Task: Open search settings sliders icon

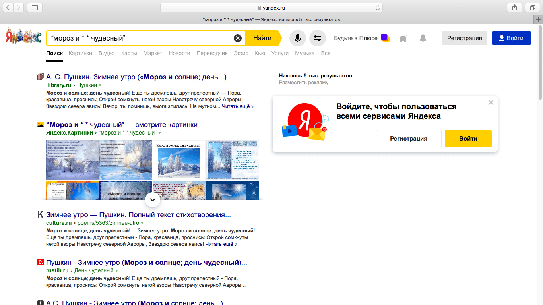Action: pos(317,38)
